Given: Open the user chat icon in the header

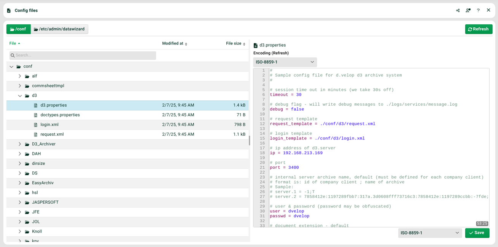Looking at the screenshot, I should click(x=468, y=11).
